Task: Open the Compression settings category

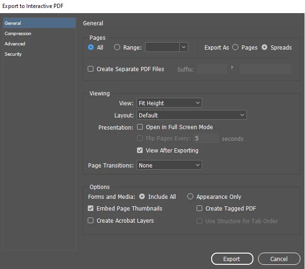Action: [39, 34]
